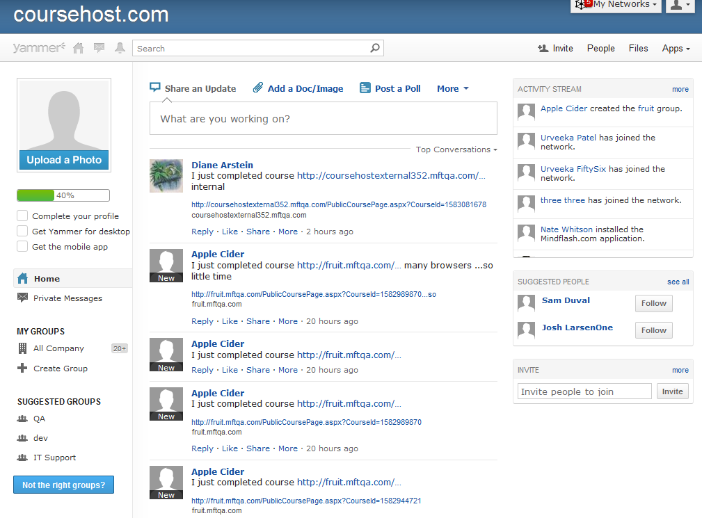Follow Josh LarsenOne

coord(654,330)
